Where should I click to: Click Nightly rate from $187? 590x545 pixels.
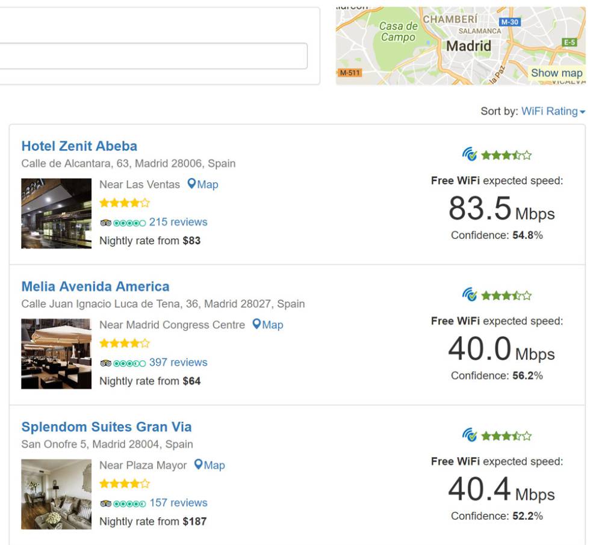click(153, 522)
